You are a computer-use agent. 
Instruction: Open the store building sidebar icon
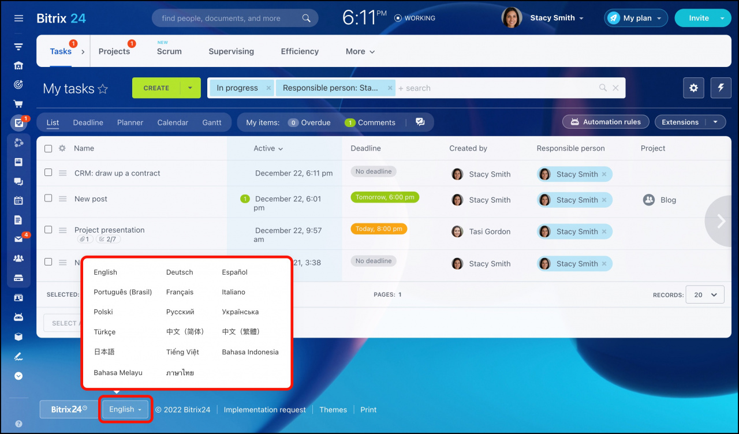point(18,66)
